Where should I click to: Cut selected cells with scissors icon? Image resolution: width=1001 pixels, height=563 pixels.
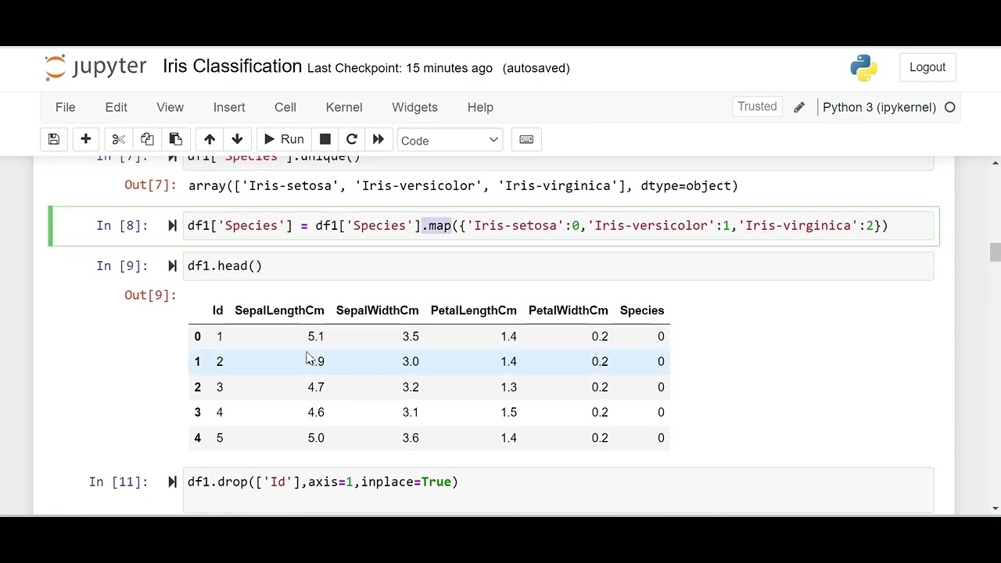coord(119,139)
